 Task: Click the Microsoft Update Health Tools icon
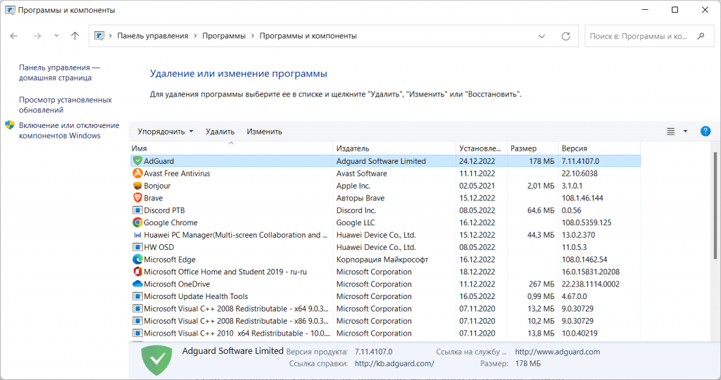click(x=137, y=296)
